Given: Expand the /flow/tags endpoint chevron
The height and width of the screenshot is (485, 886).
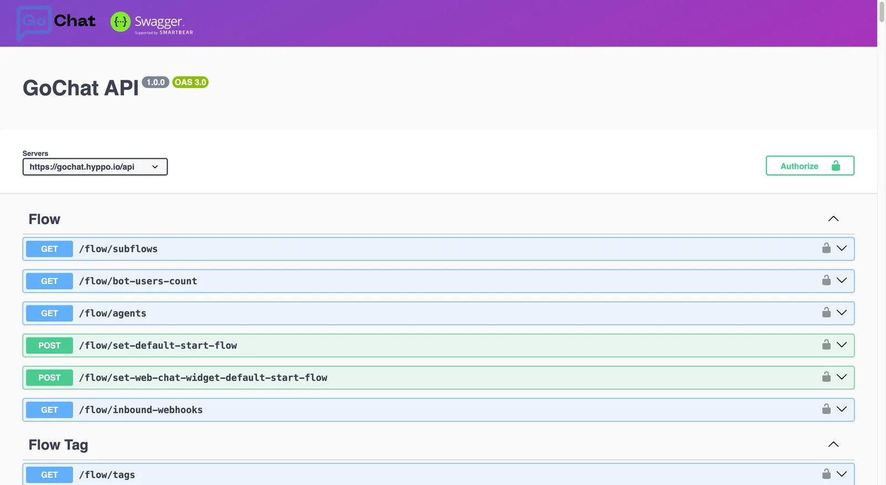Looking at the screenshot, I should pos(842,474).
